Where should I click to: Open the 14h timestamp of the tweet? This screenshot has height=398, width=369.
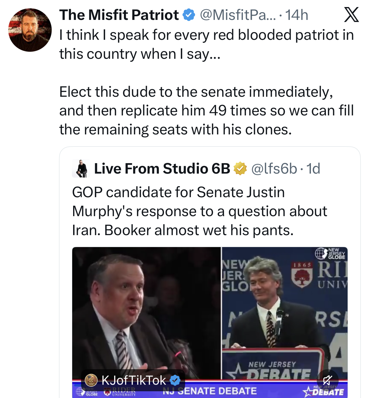pos(296,15)
